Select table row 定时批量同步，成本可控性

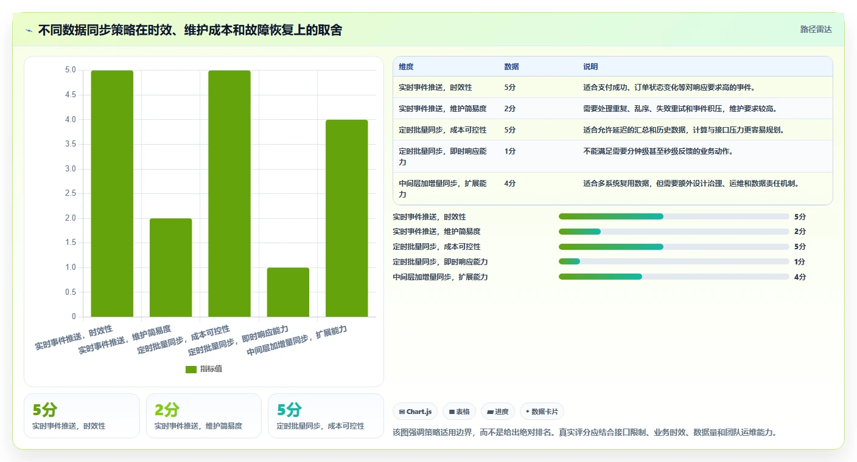click(x=613, y=130)
